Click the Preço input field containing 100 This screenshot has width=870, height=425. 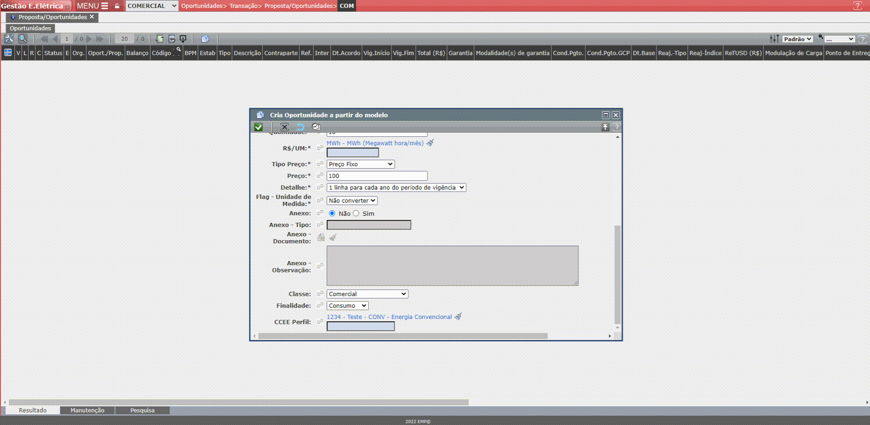(377, 176)
